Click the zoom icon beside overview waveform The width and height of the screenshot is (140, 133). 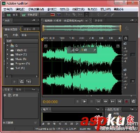[x=127, y=28]
